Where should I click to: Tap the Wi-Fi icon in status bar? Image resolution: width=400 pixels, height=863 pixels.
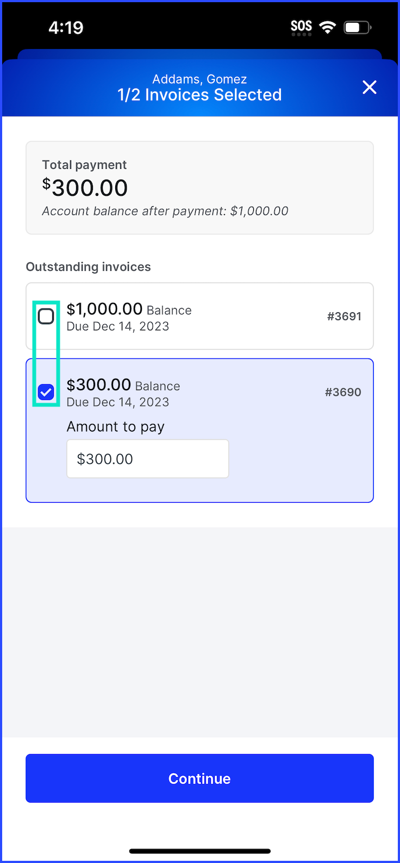coord(328,27)
